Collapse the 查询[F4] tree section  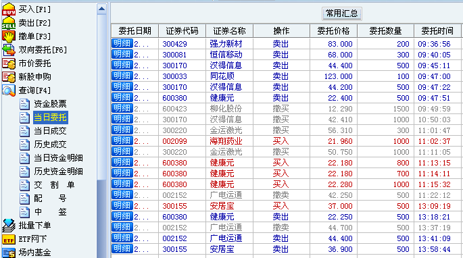9,91
